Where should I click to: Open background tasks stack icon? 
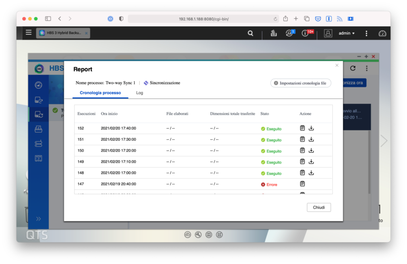click(273, 33)
